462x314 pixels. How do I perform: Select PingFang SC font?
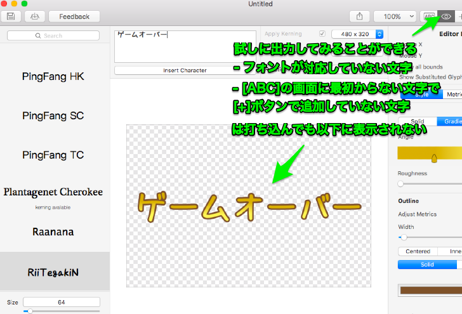click(53, 115)
